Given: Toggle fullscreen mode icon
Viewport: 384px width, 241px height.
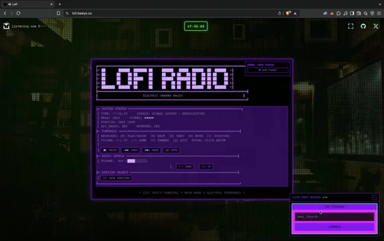Looking at the screenshot, I should [351, 26].
